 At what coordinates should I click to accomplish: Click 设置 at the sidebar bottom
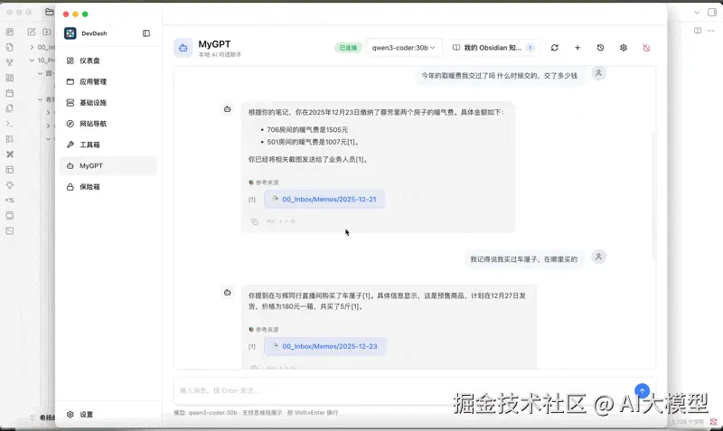[x=86, y=415]
